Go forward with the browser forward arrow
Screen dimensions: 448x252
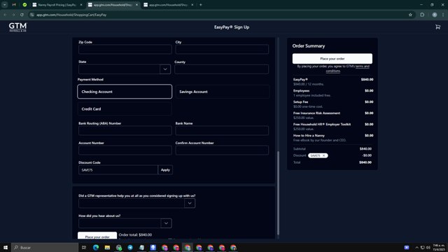pyautogui.click(x=13, y=15)
